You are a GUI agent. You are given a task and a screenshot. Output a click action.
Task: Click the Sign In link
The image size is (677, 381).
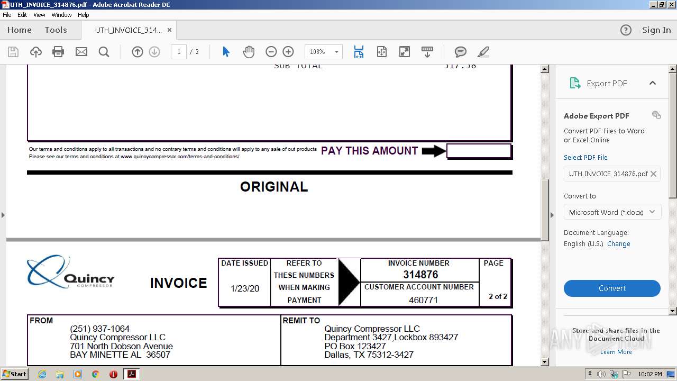(656, 30)
